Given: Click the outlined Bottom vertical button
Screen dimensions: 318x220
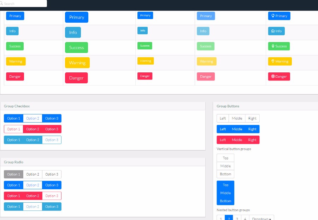Looking at the screenshot, I should (225, 174).
